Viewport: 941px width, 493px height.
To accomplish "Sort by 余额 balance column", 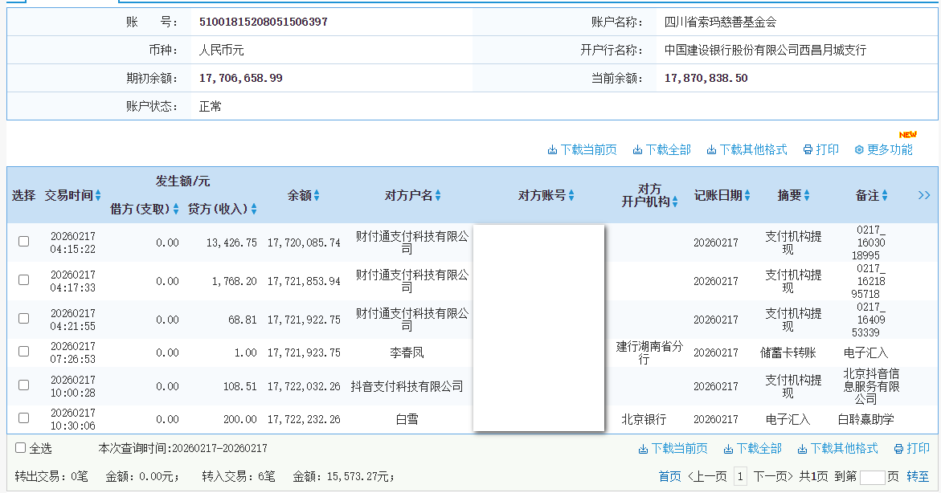I will point(317,195).
